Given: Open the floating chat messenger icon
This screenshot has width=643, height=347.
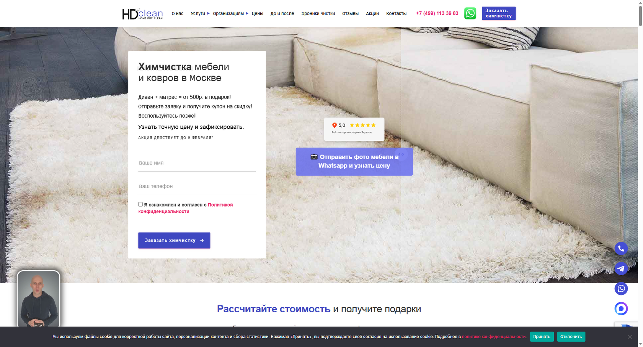Looking at the screenshot, I should [x=621, y=308].
